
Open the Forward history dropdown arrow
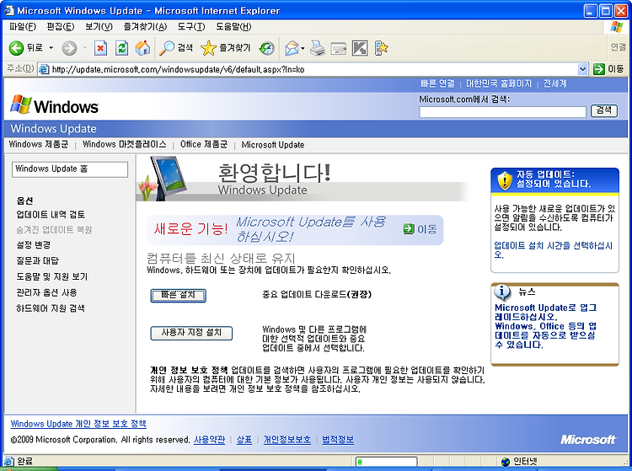[x=84, y=48]
